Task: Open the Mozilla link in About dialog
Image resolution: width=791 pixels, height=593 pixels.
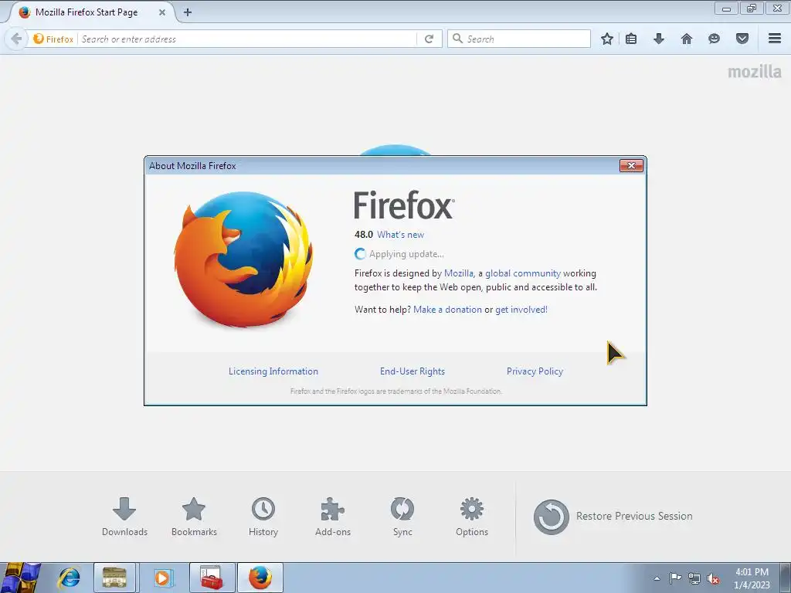Action: pos(459,273)
